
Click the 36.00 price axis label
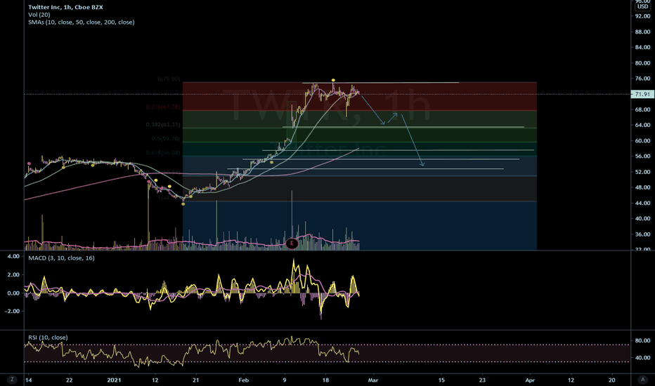(x=642, y=234)
